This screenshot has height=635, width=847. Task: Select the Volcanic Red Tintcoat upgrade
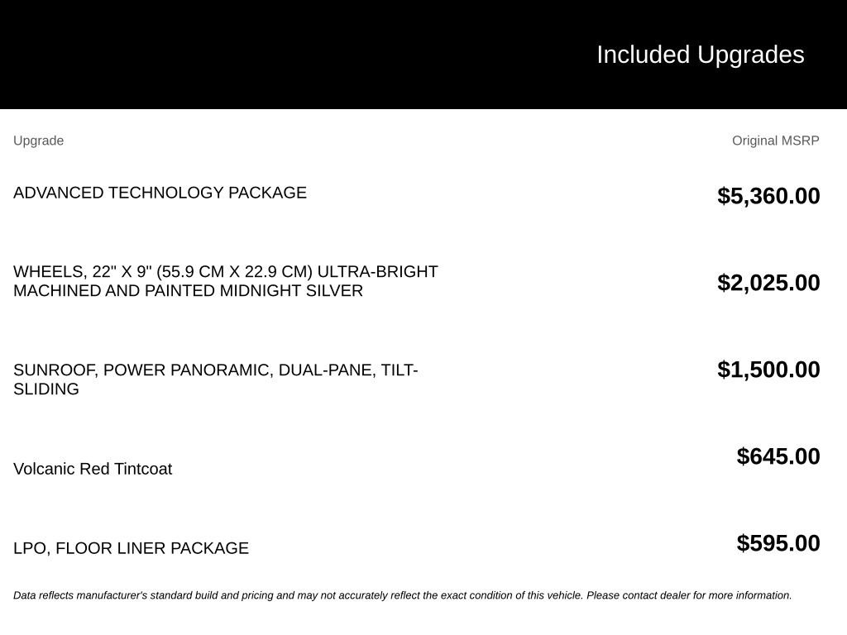click(93, 469)
